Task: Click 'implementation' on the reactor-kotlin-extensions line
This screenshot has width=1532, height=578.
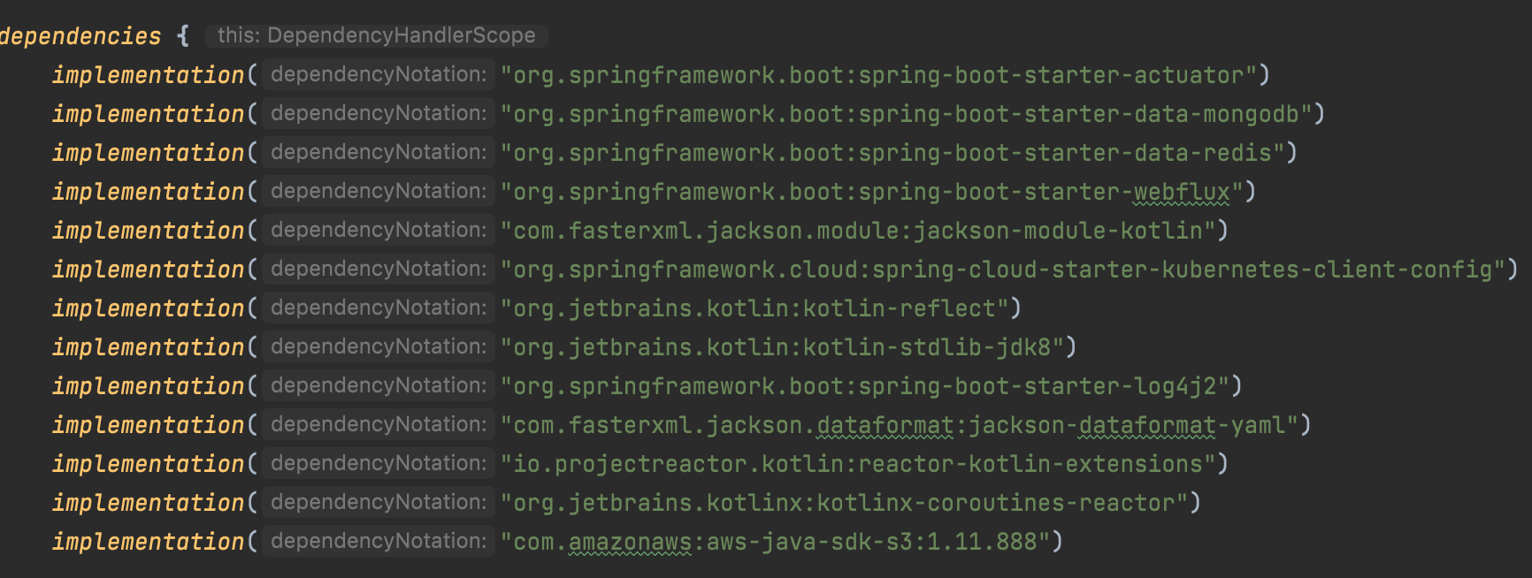Action: click(149, 464)
